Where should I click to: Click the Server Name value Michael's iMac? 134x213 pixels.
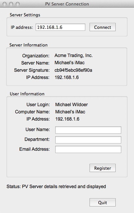pos(70,63)
